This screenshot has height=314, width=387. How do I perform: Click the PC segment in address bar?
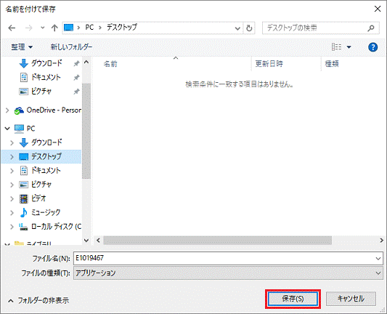click(89, 28)
